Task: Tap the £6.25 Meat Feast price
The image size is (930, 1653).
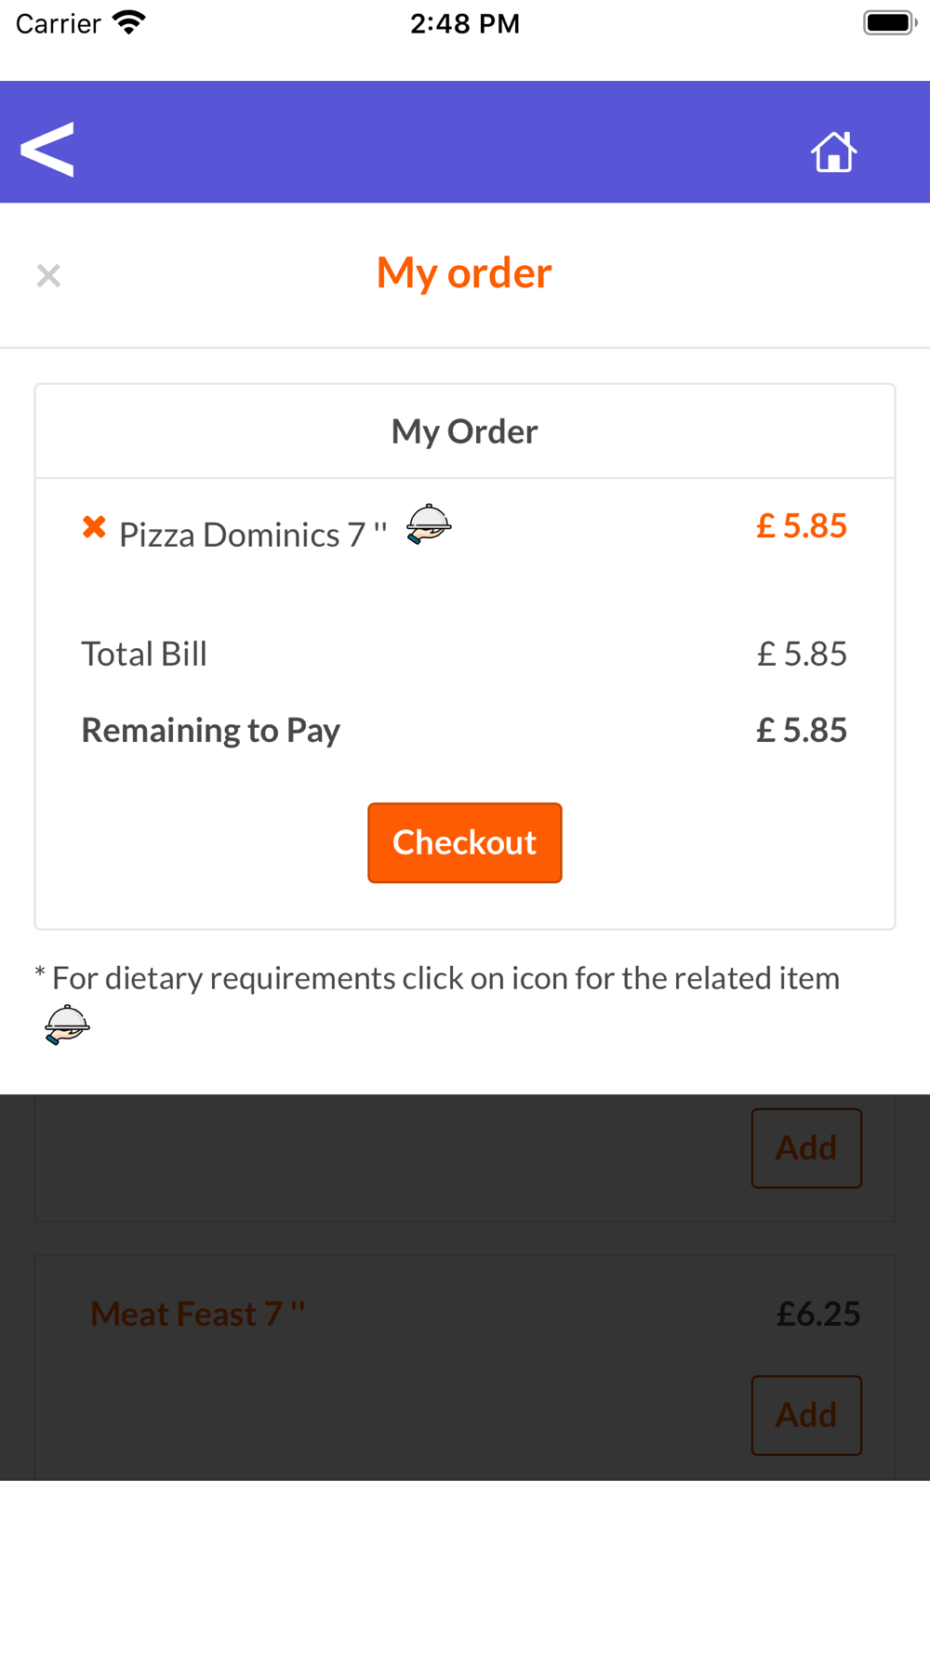Action: point(818,1314)
